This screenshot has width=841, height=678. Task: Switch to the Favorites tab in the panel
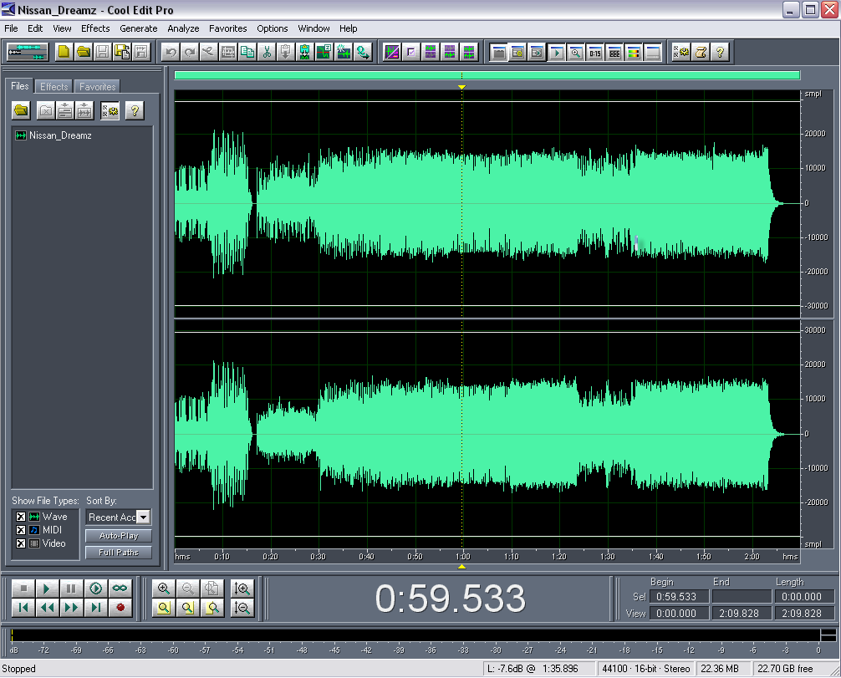pyautogui.click(x=97, y=86)
